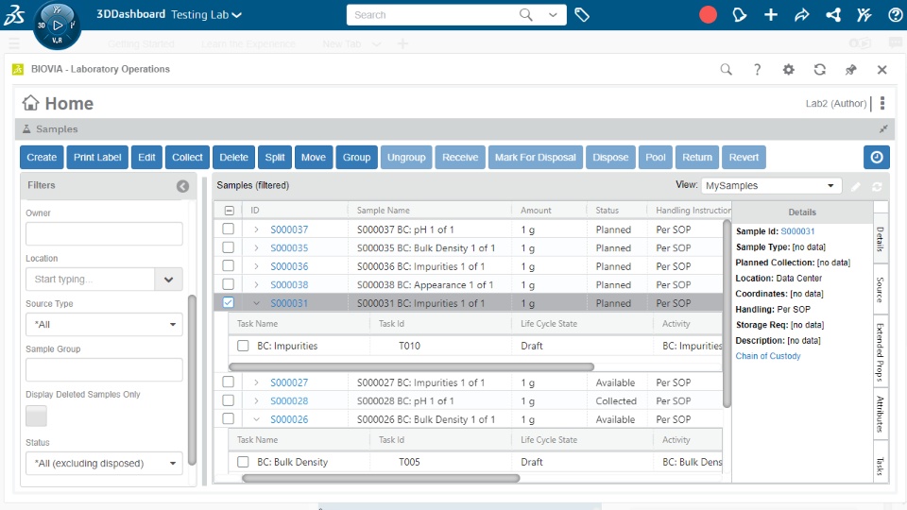This screenshot has height=510, width=907.
Task: Open the search options dropdown arrow
Action: tap(553, 15)
